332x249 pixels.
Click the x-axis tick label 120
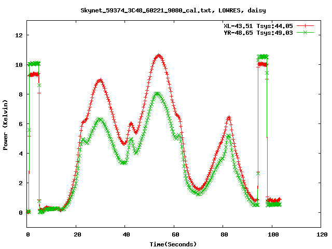322,234
